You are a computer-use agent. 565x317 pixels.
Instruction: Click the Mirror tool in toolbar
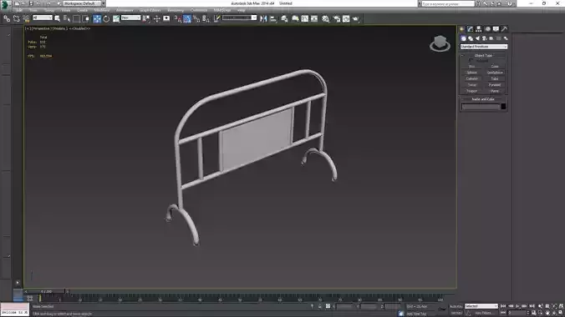263,18
